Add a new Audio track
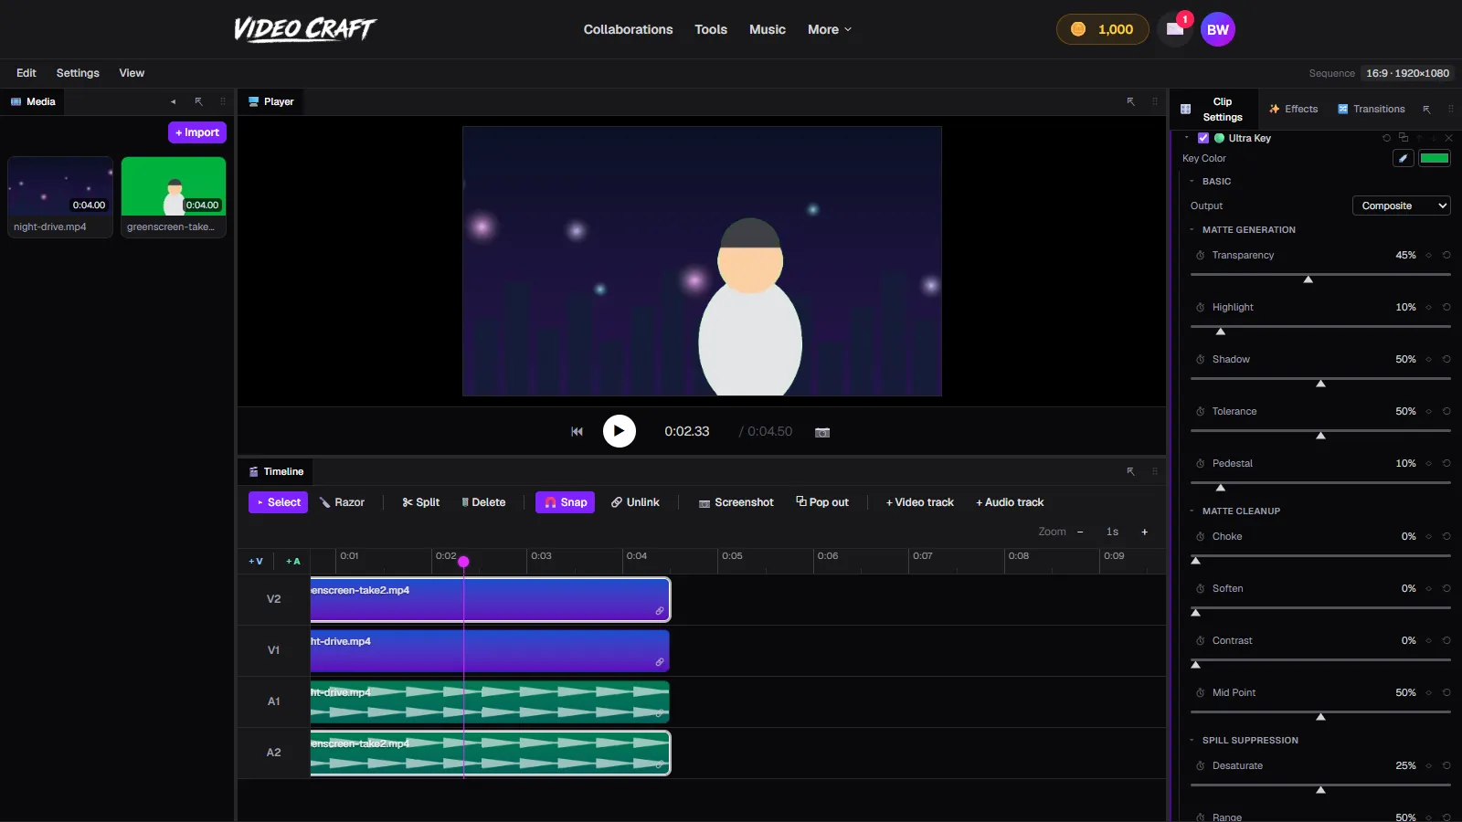Viewport: 1462px width, 822px height. pyautogui.click(x=1010, y=502)
